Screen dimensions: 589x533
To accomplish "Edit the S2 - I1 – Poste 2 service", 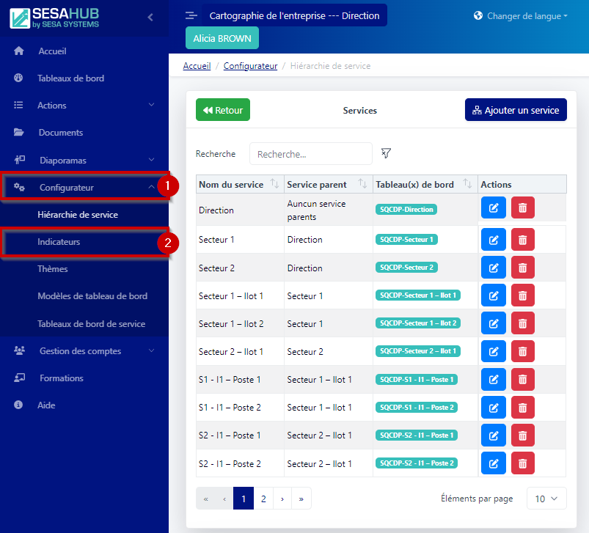I will click(x=494, y=463).
